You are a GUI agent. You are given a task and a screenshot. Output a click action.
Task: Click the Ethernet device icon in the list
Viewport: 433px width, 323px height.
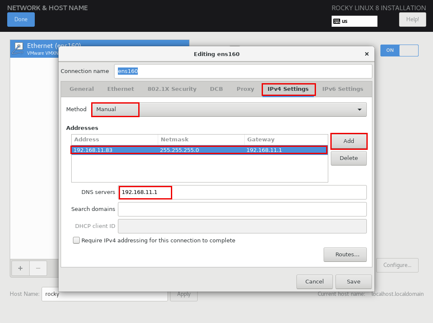[18, 49]
